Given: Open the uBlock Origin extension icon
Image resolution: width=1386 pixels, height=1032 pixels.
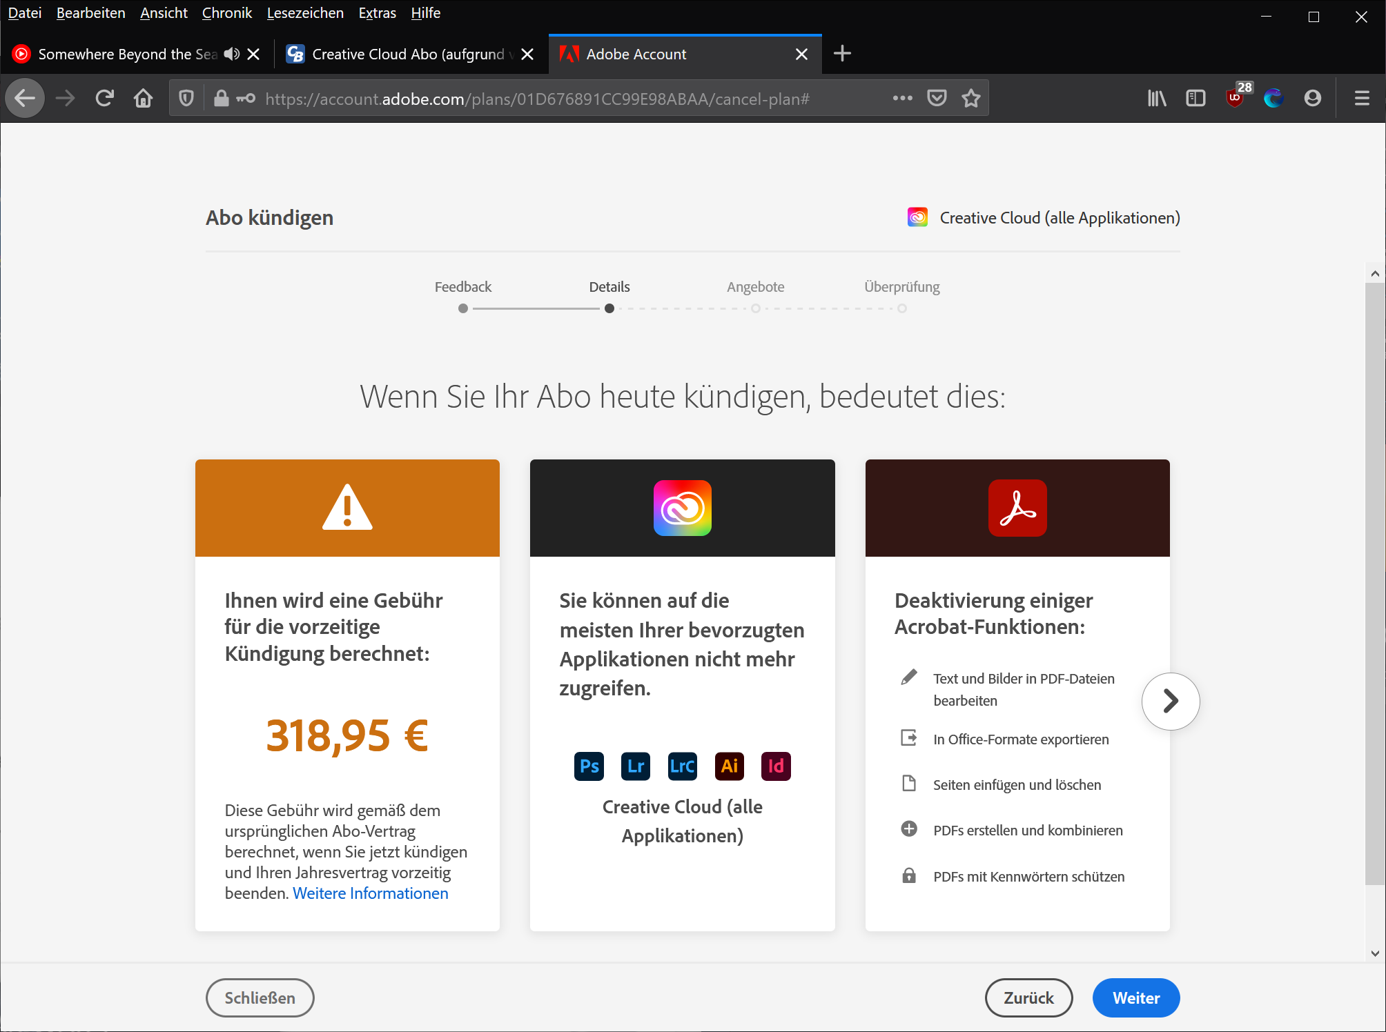Looking at the screenshot, I should [1236, 98].
